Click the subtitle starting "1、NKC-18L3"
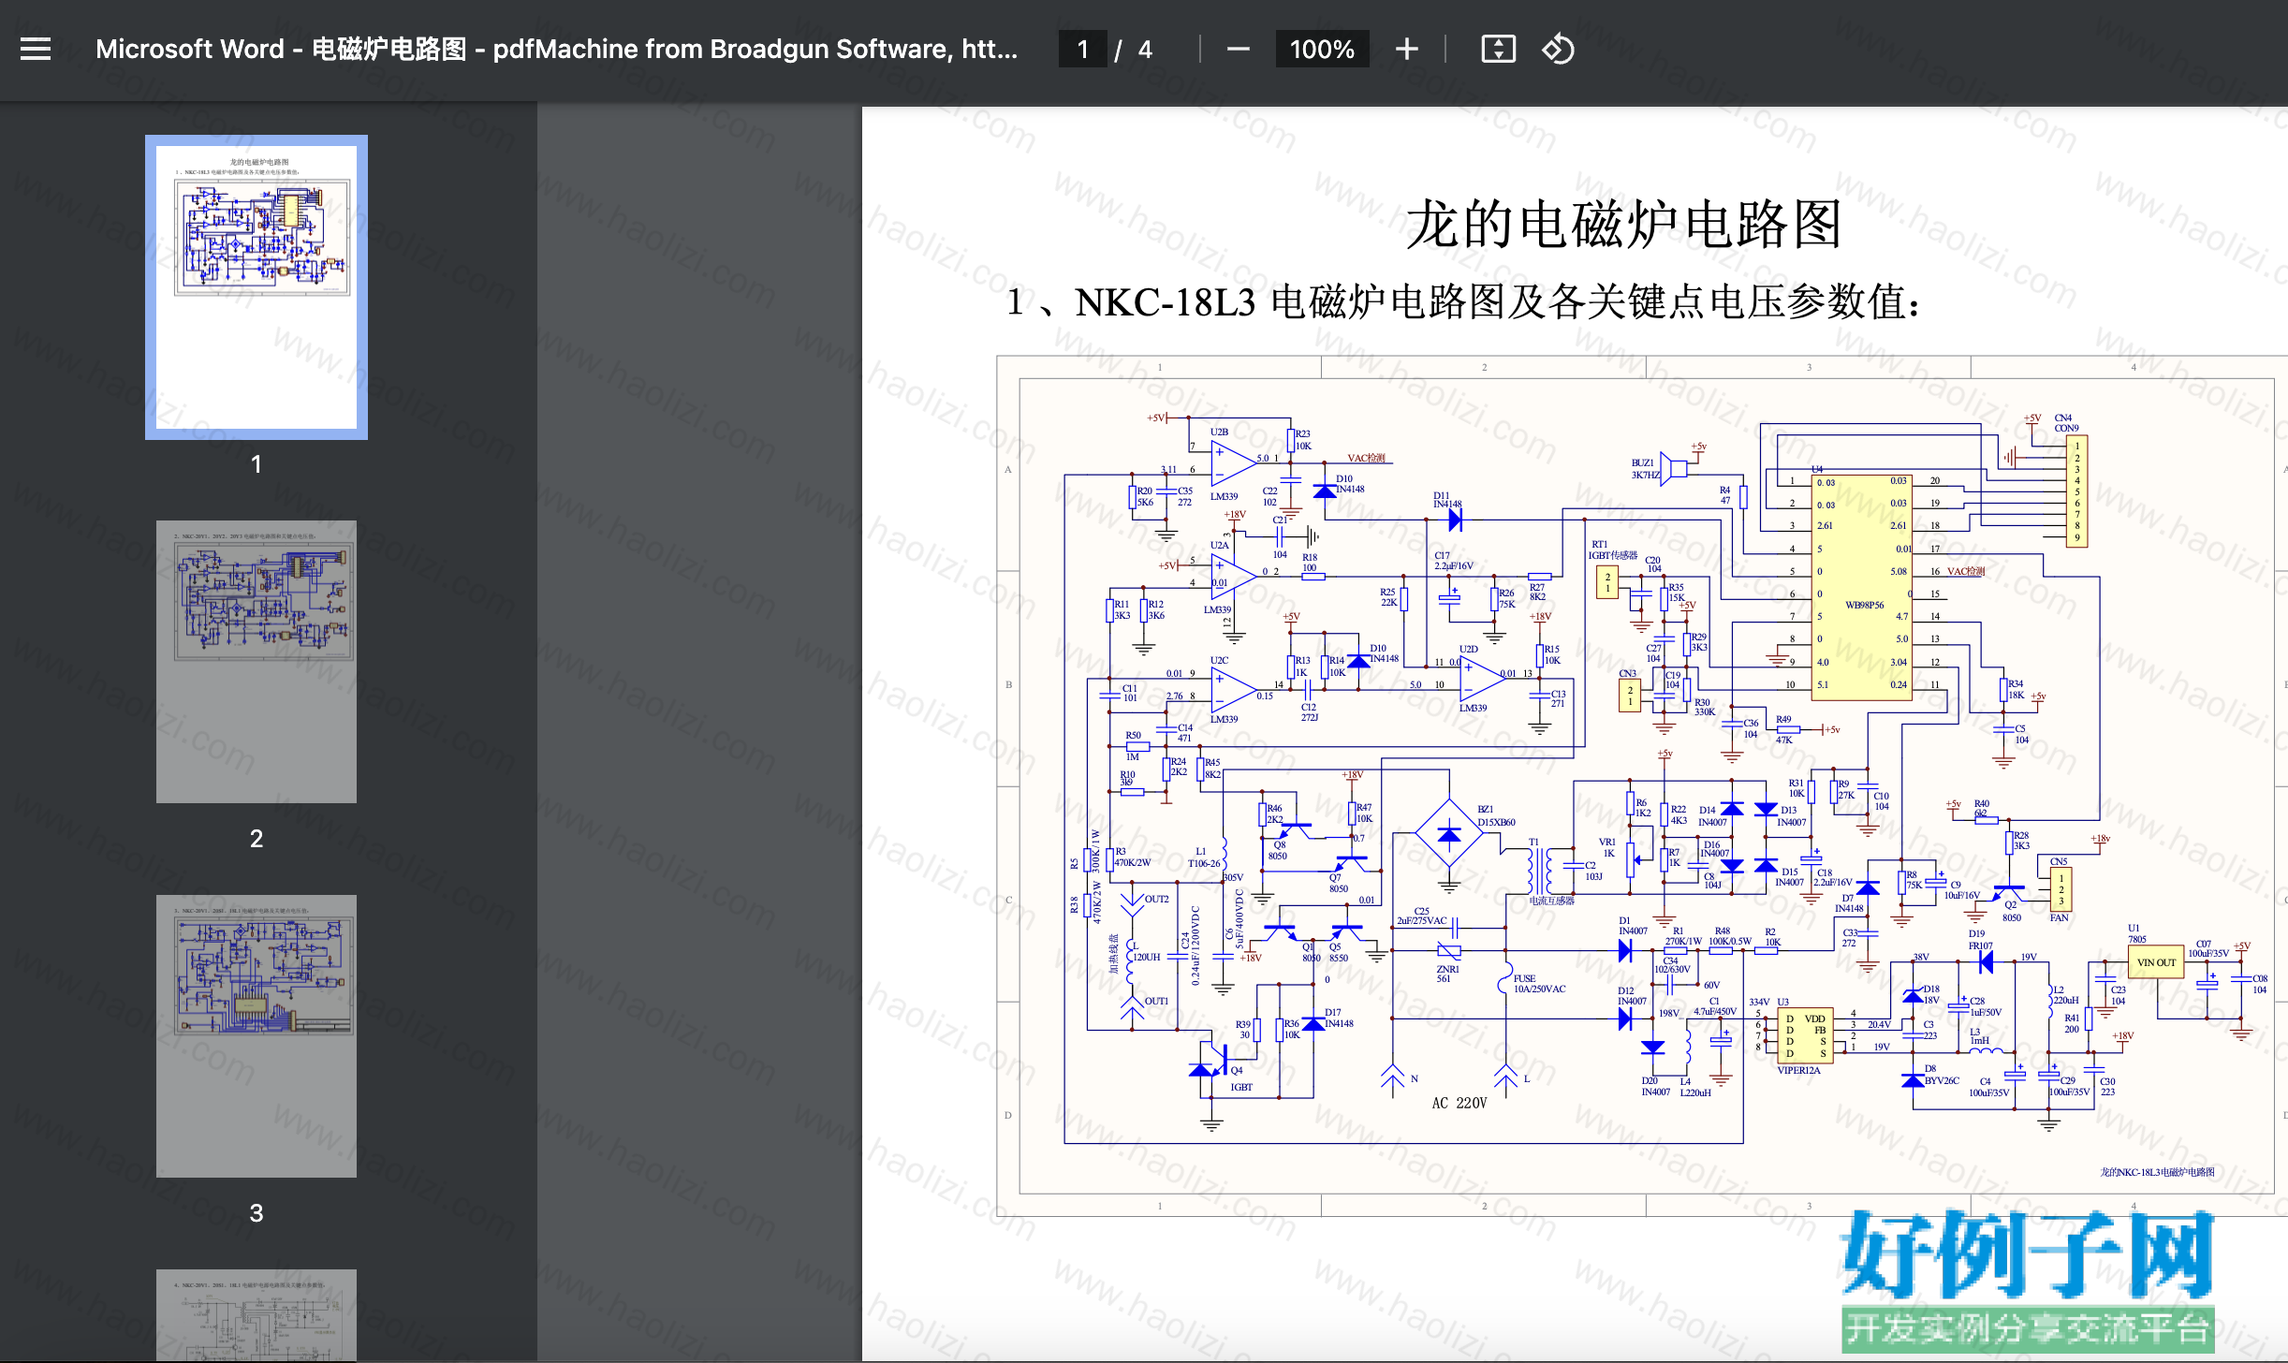The height and width of the screenshot is (1363, 2288). pyautogui.click(x=1463, y=302)
